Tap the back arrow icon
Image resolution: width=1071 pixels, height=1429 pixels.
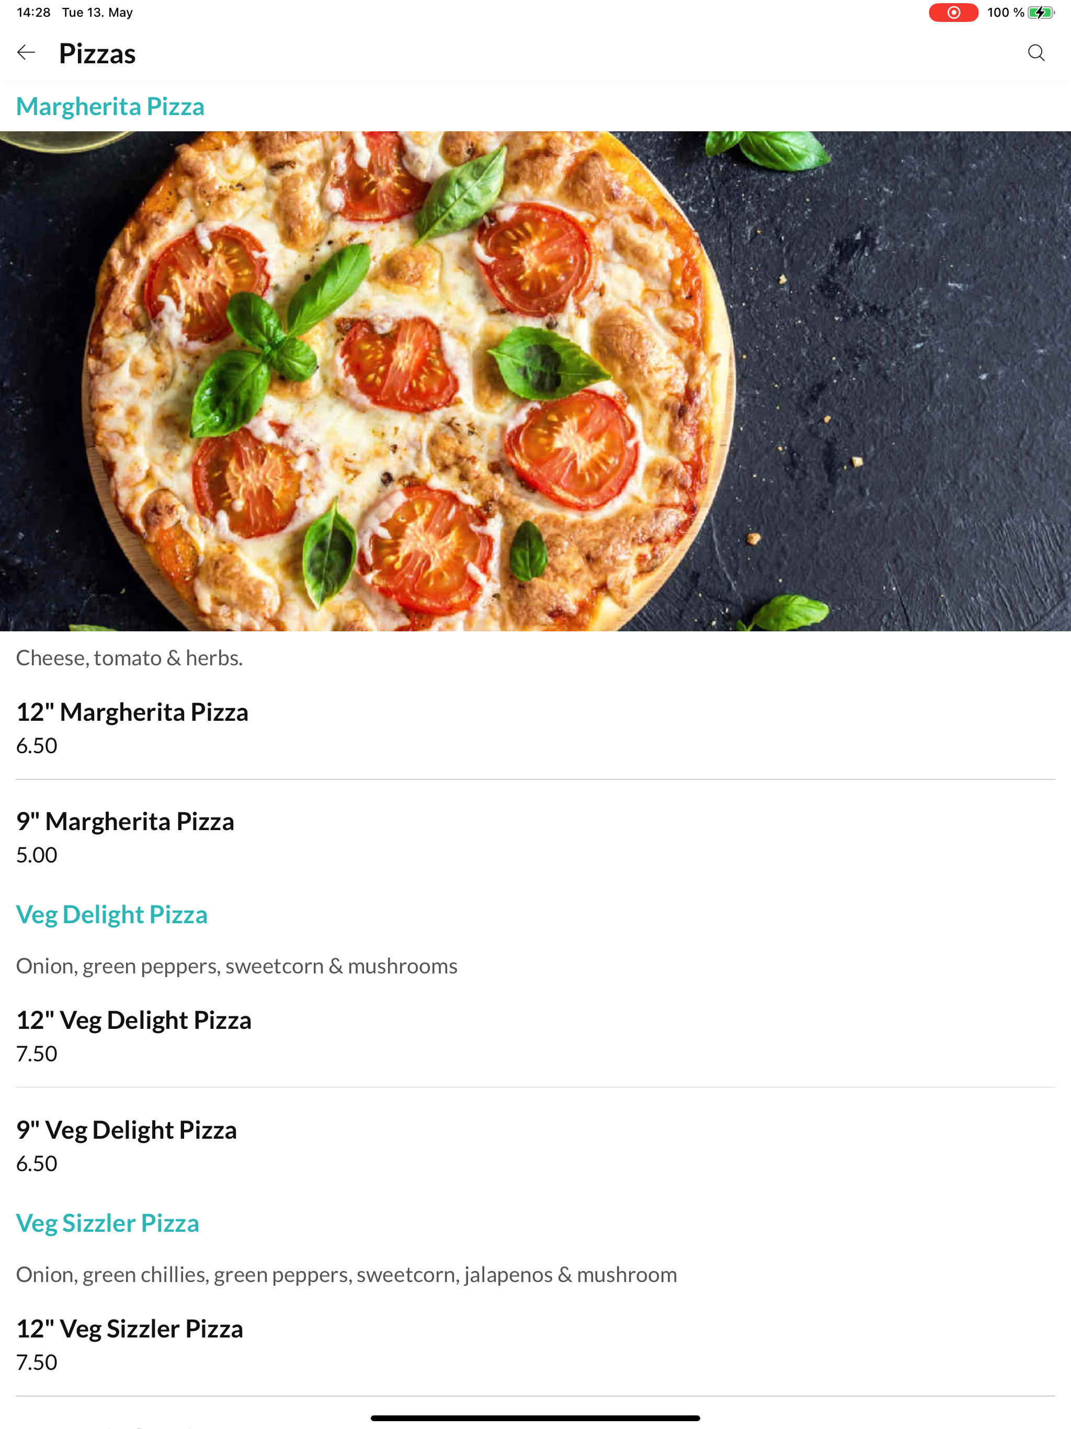[x=26, y=53]
